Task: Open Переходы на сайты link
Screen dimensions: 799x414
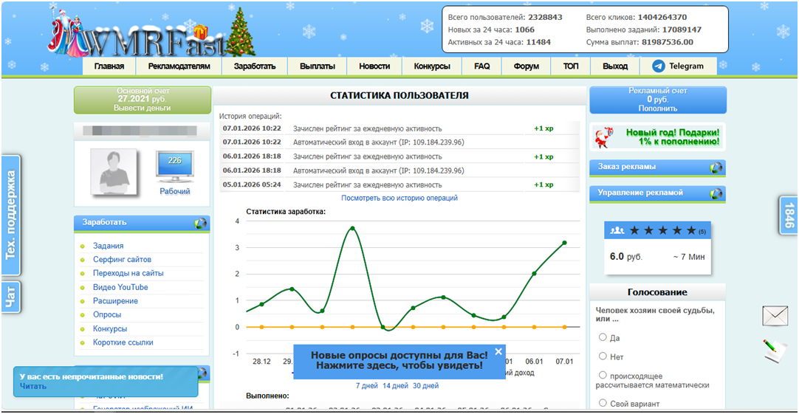Action: pyautogui.click(x=128, y=274)
